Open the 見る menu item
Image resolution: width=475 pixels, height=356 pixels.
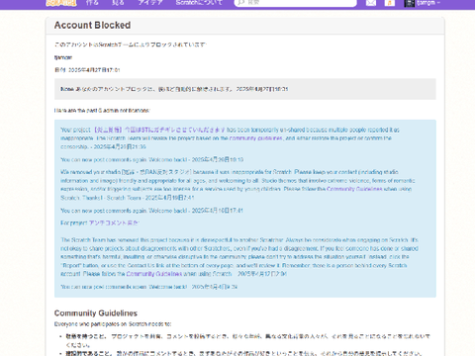118,3
